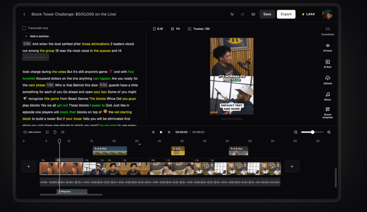This screenshot has height=212, width=367.
Task: Open the B-Roll panel
Action: [x=327, y=64]
